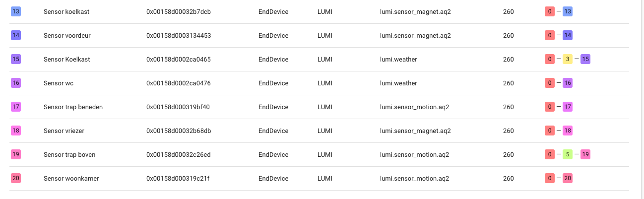
Task: Select the purple node 15 badge
Action: point(16,59)
